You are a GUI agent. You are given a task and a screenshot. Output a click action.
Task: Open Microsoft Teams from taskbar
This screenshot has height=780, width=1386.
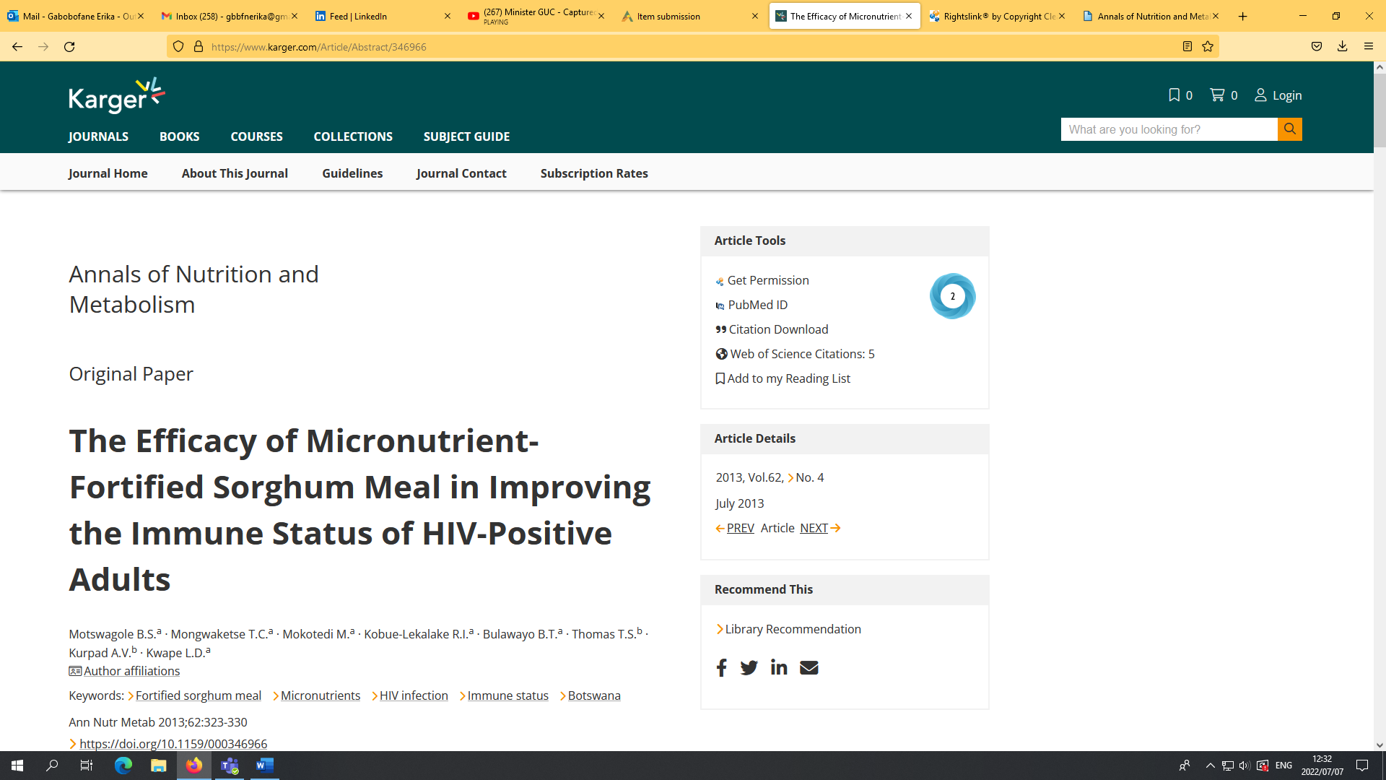point(230,766)
